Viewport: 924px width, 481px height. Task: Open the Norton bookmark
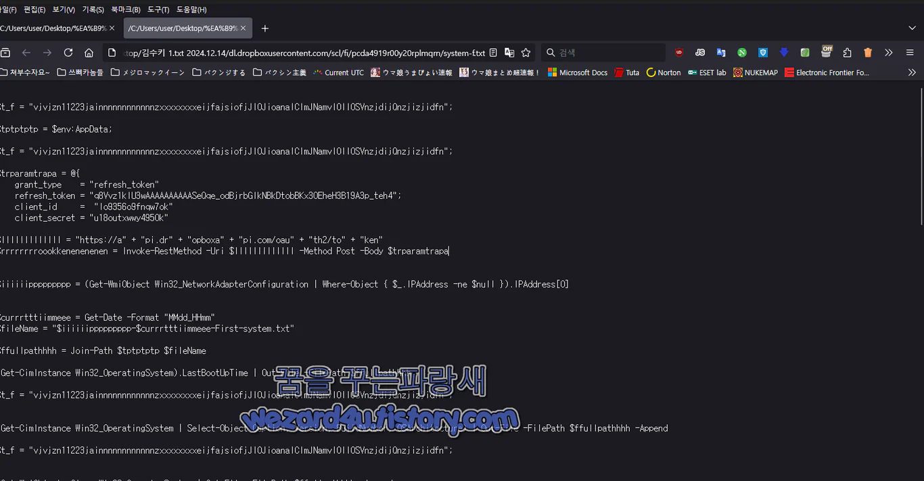(x=664, y=72)
